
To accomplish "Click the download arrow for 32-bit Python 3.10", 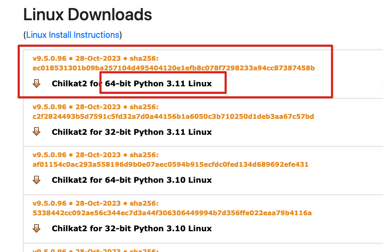I will 37,228.
